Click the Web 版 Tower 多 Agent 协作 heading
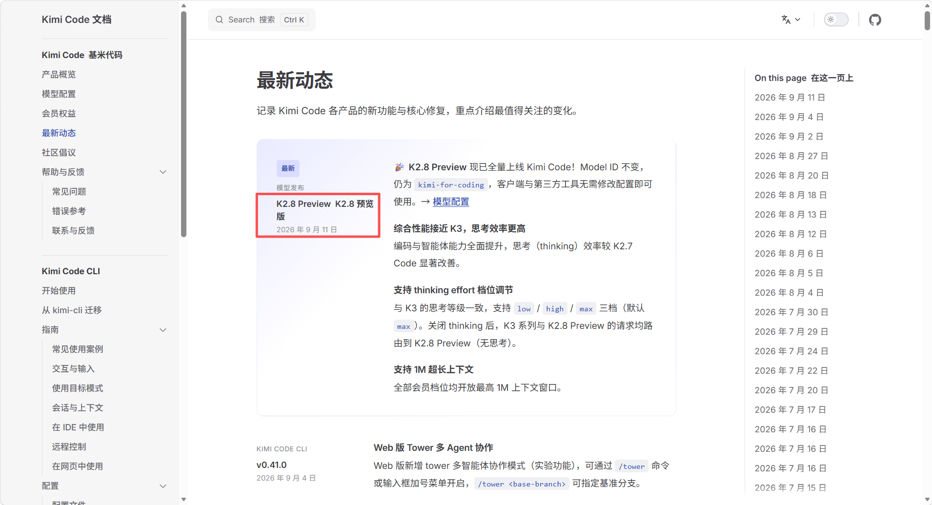 point(433,447)
